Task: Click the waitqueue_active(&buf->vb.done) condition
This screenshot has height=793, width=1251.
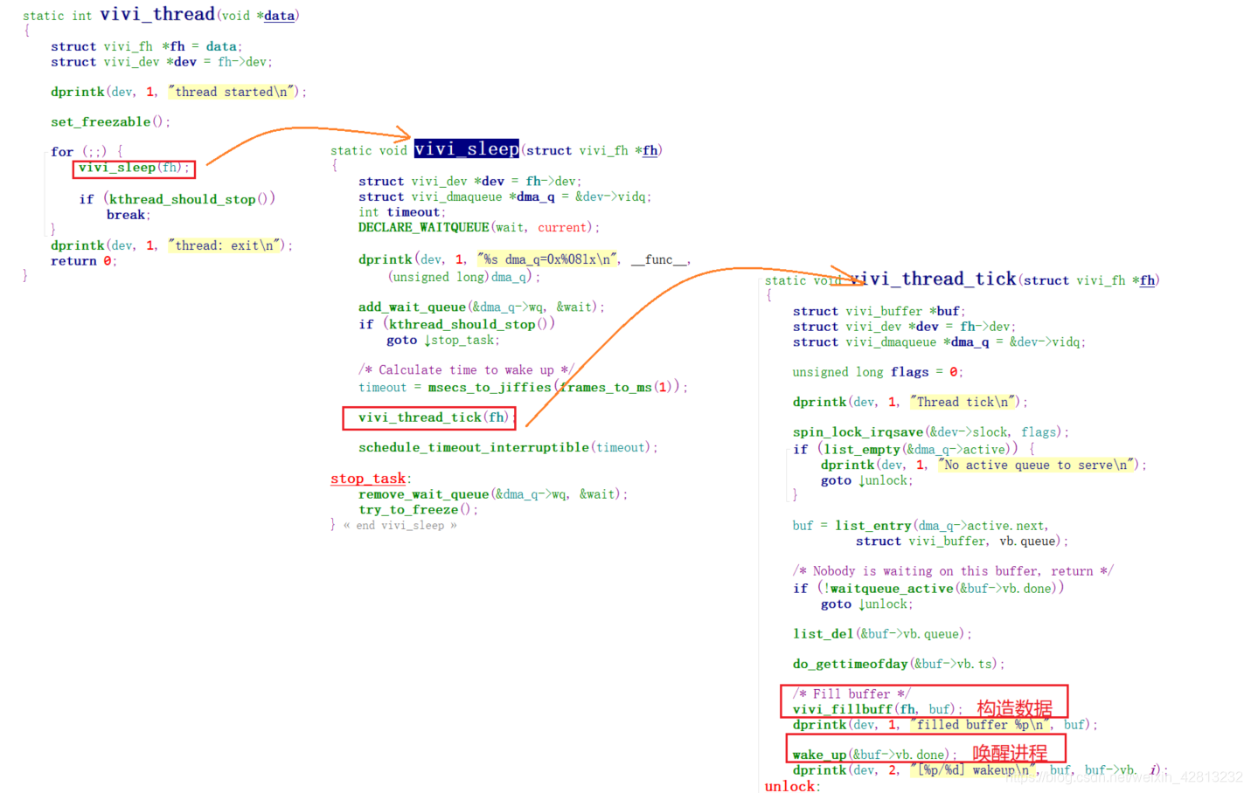Action: (942, 589)
